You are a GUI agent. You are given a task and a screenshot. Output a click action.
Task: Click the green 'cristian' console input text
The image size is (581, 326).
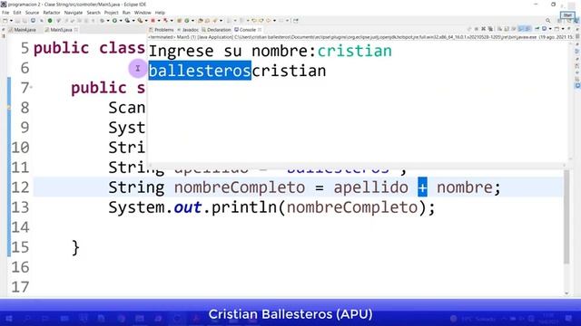355,51
